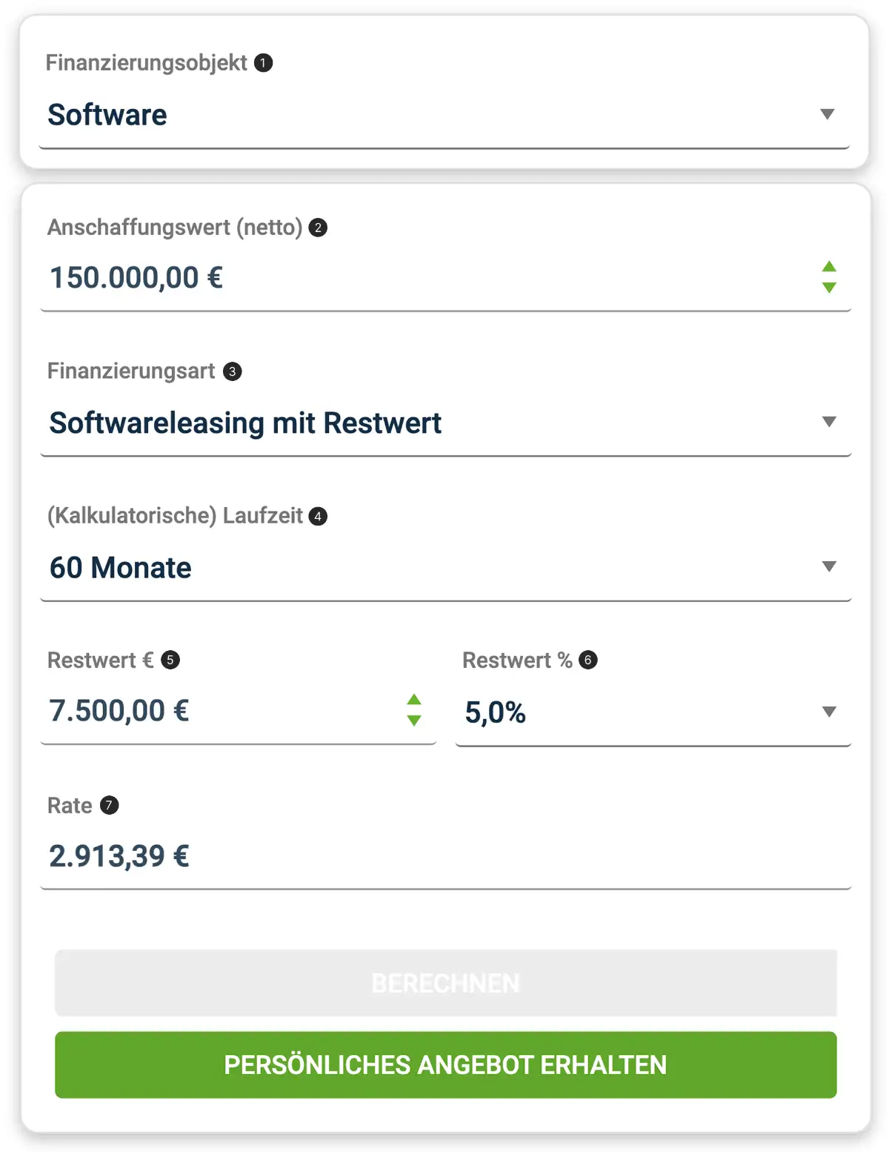The image size is (889, 1152).
Task: Click the info badge next to Finanzierungsobjekt
Action: click(x=263, y=64)
